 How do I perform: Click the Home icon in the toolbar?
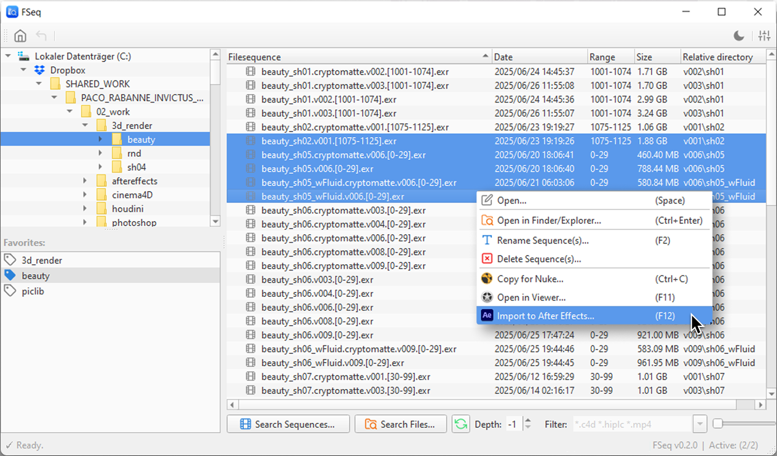point(20,36)
